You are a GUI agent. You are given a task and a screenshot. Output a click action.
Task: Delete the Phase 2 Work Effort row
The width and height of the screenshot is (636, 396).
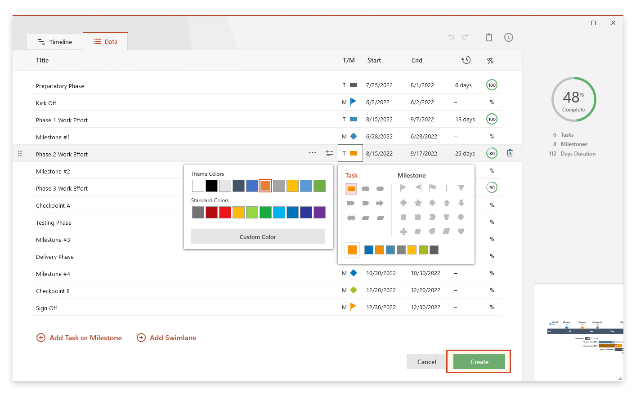[510, 153]
